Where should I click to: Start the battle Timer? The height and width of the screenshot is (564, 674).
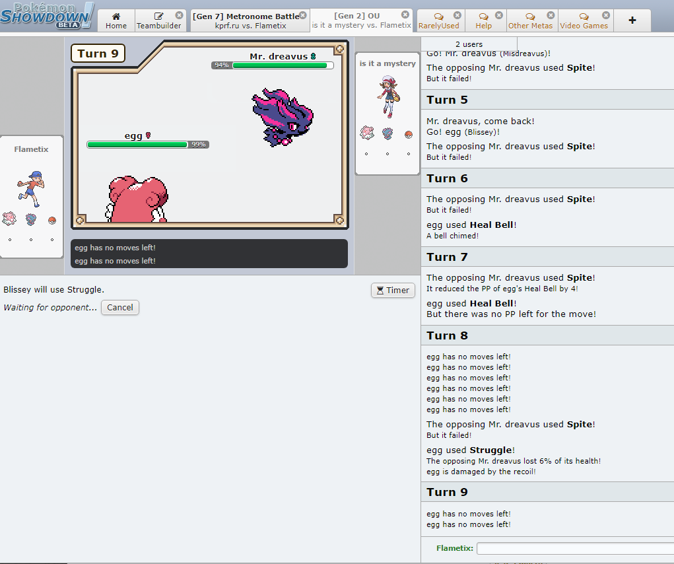point(393,290)
